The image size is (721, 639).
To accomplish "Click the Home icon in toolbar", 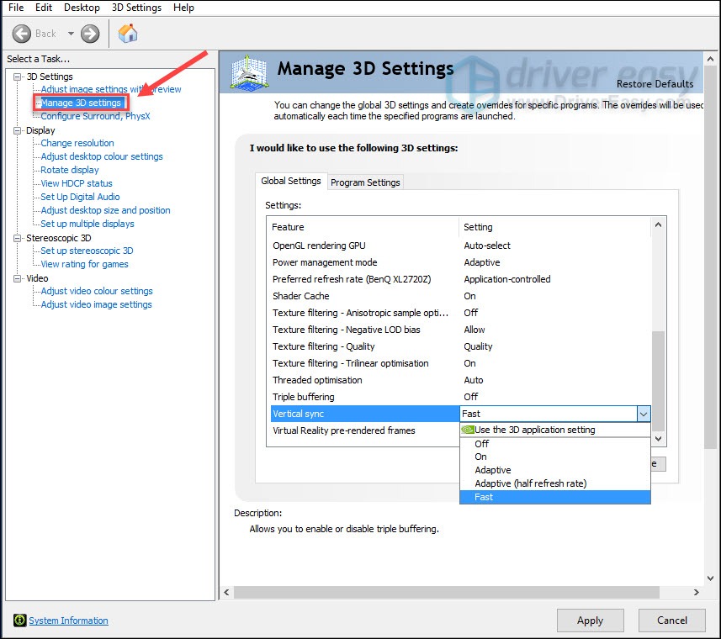I will (127, 34).
